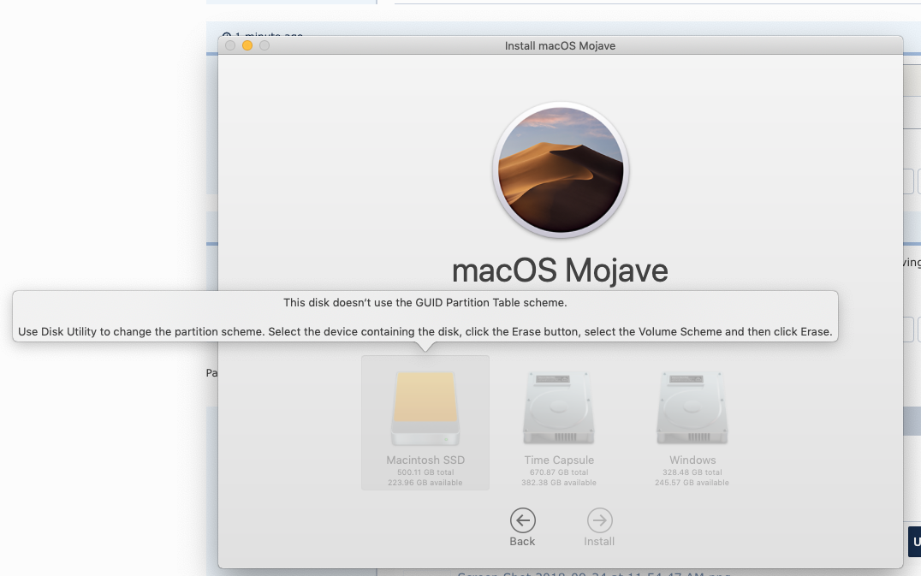The width and height of the screenshot is (921, 576).
Task: Click '223.96 GB available' text
Action: pyautogui.click(x=425, y=483)
